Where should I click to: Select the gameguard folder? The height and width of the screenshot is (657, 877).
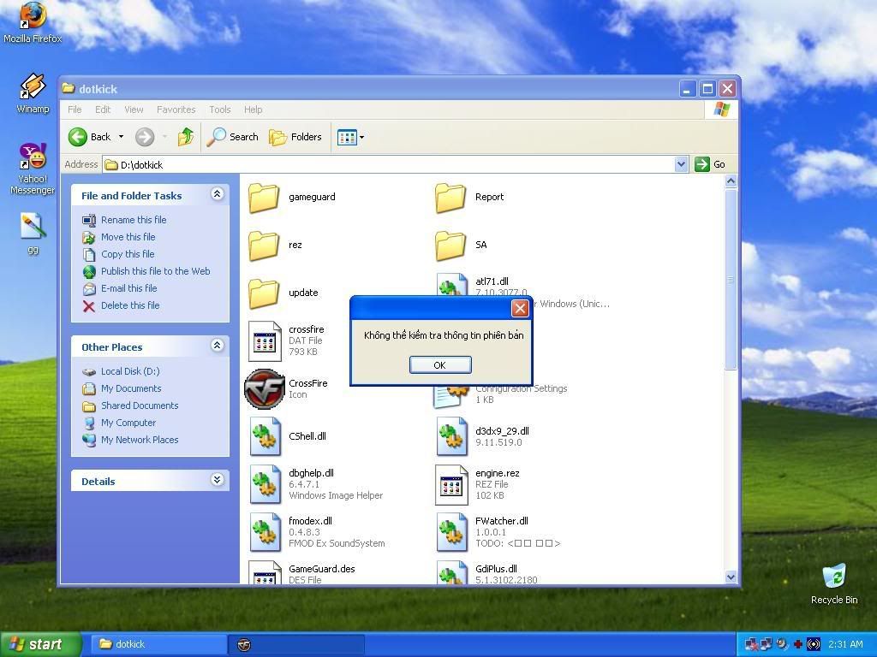(x=265, y=198)
